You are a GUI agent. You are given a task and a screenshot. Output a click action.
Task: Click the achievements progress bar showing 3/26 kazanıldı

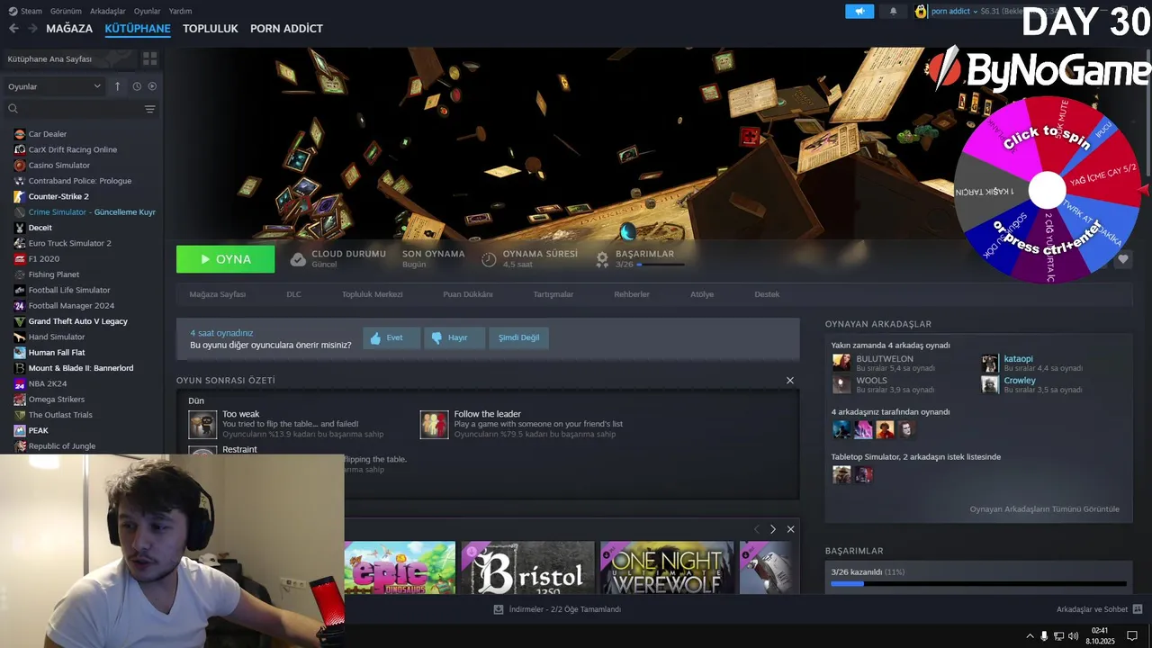[978, 584]
